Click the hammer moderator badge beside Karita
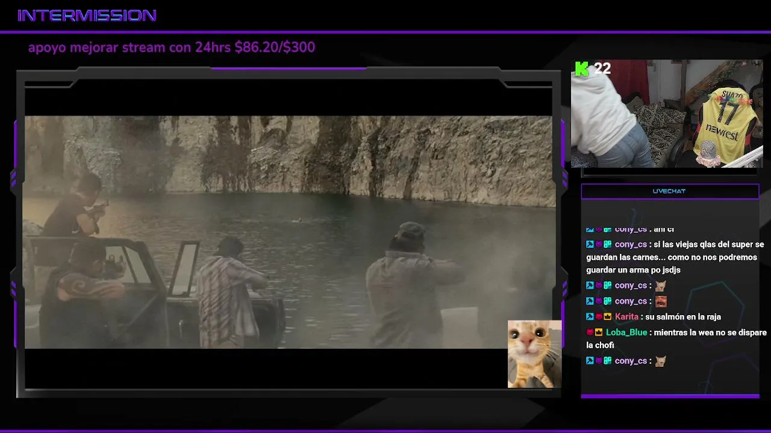 coord(590,317)
